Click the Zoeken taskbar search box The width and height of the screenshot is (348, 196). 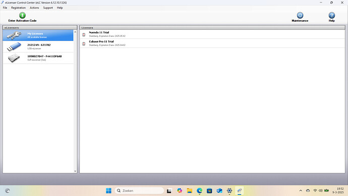point(139,190)
